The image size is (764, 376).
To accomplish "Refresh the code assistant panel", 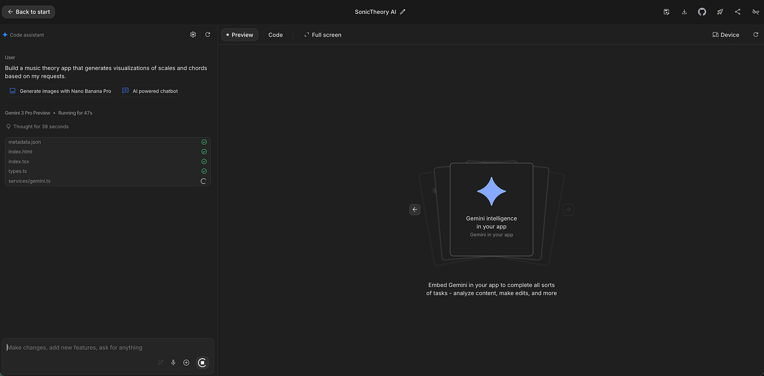I will click(x=208, y=34).
